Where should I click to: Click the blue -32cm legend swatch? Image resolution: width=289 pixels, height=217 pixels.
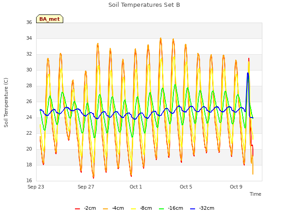(x=192, y=209)
